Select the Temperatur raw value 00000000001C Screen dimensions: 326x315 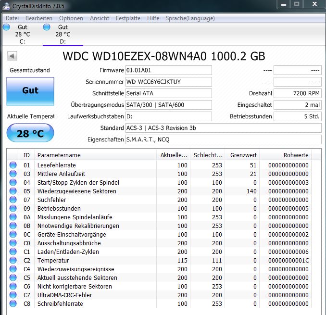288,261
